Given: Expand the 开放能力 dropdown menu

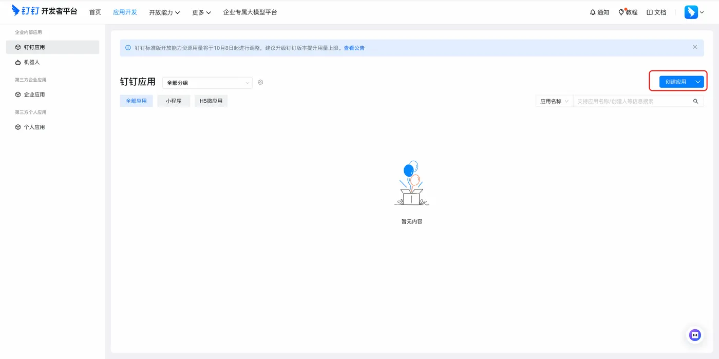Looking at the screenshot, I should pos(164,12).
